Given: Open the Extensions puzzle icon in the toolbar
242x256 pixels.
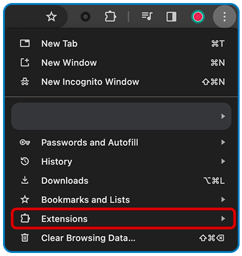Looking at the screenshot, I should pos(110,16).
